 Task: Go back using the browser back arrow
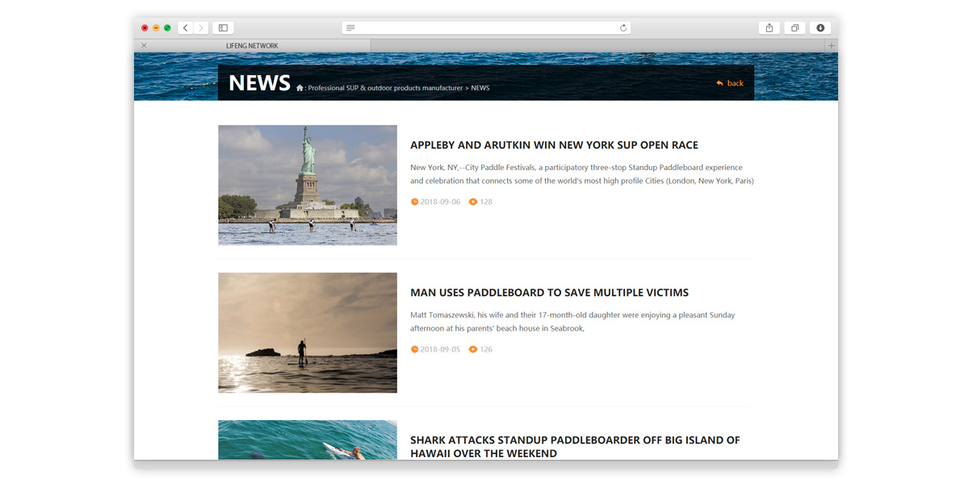tap(186, 27)
